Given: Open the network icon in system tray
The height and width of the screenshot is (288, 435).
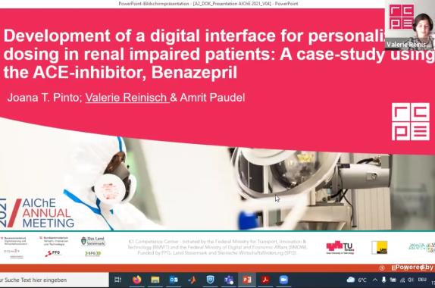Looking at the screenshot, I should pos(402,280).
